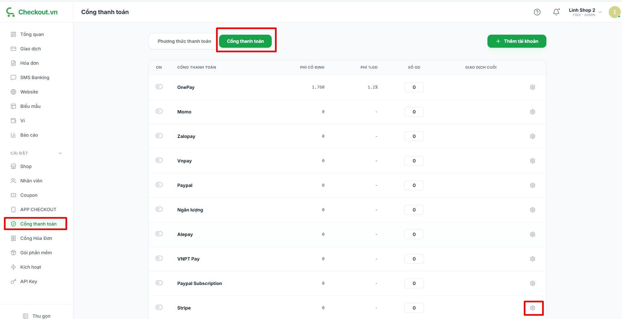Open notifications bell icon

556,12
